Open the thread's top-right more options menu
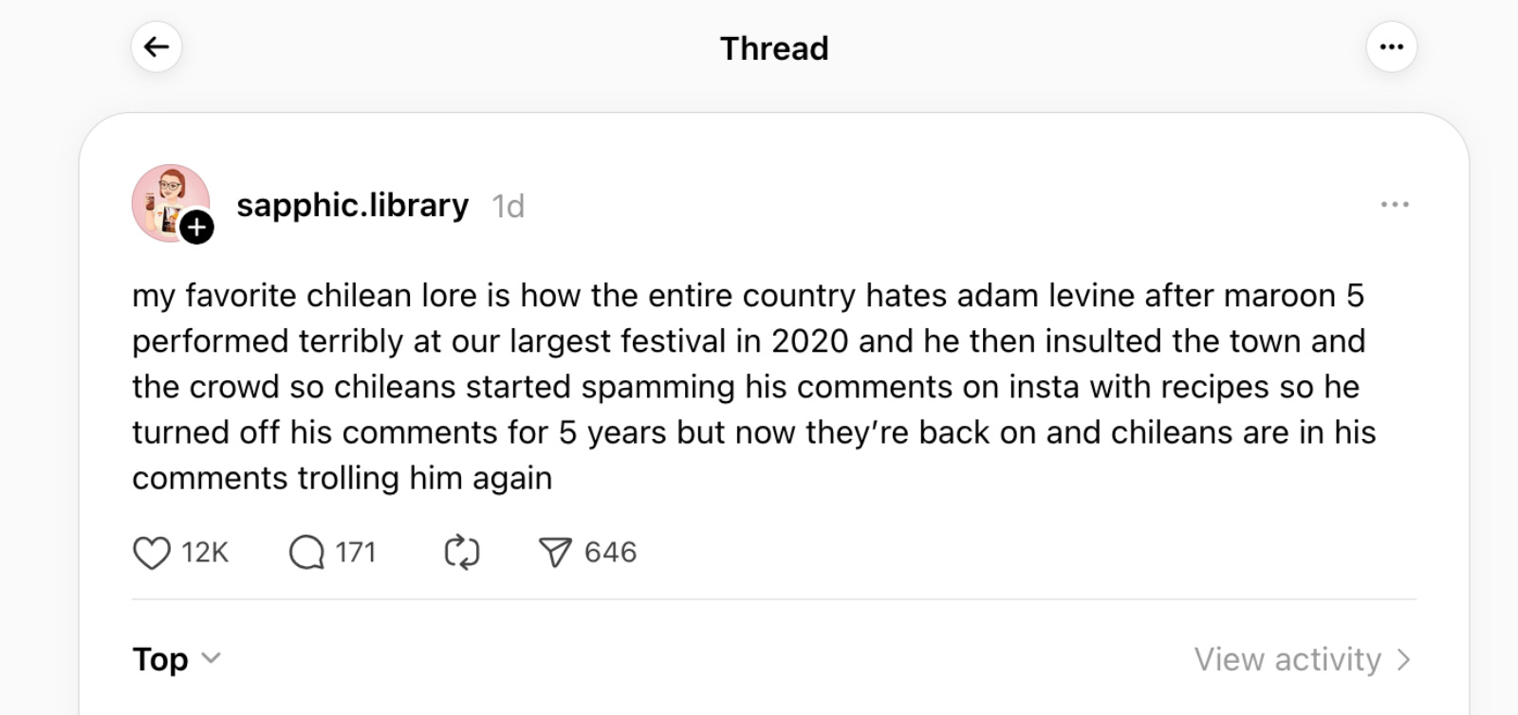 tap(1391, 47)
